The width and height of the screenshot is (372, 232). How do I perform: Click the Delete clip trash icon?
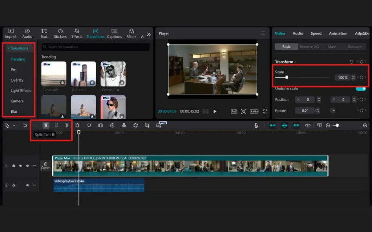point(78,125)
